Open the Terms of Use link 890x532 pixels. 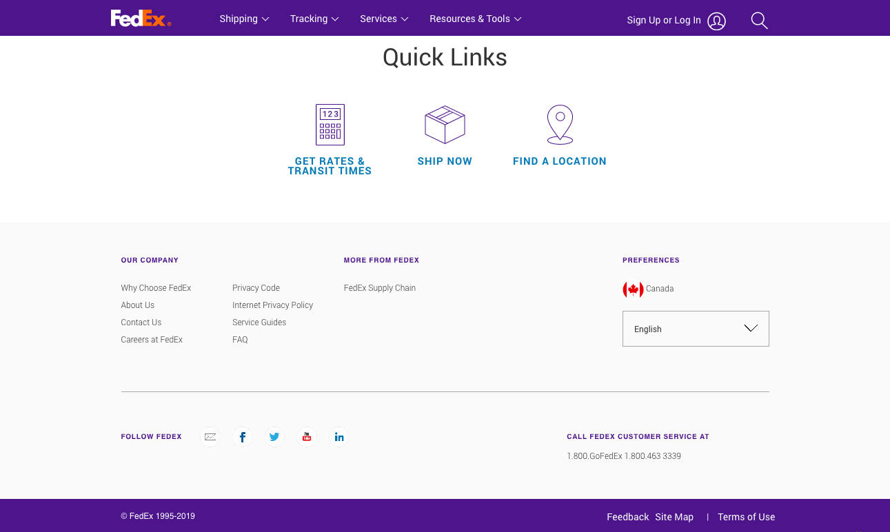[x=746, y=517]
